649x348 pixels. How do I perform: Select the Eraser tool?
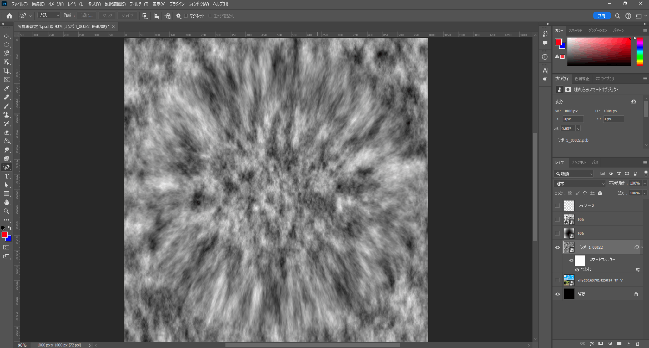[x=6, y=132]
